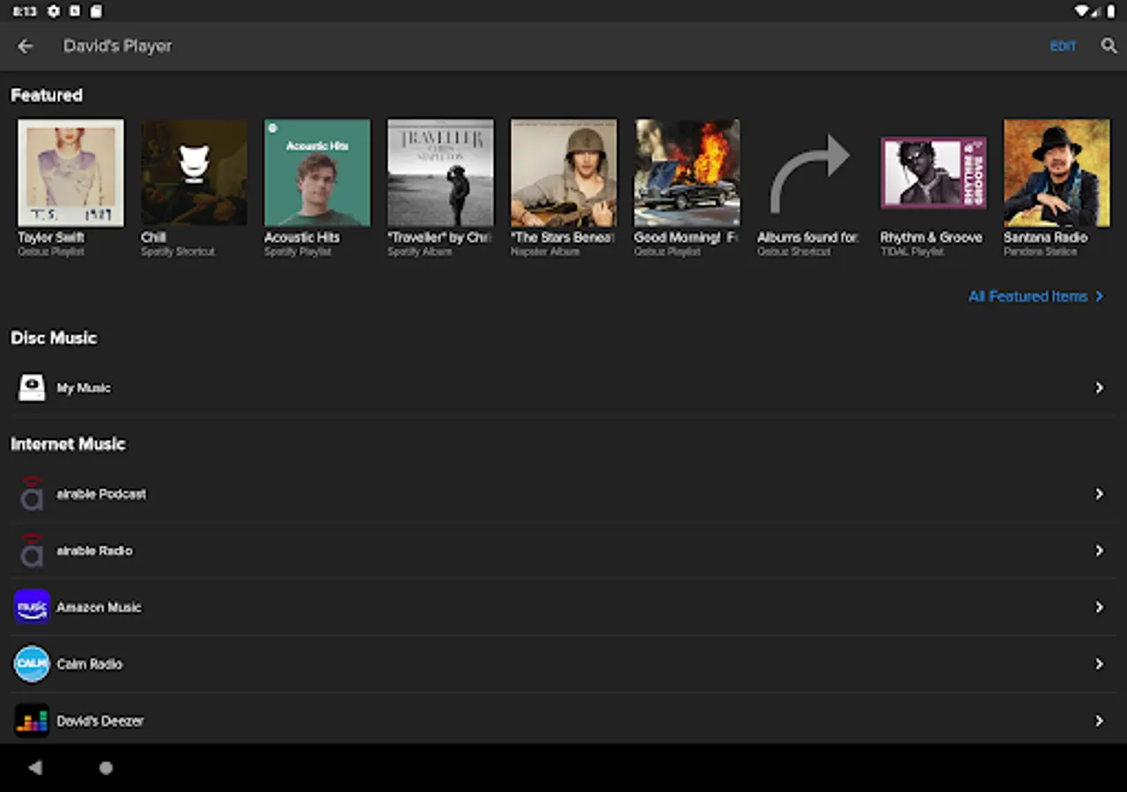The height and width of the screenshot is (792, 1127).
Task: Open The Stars Beneath album cover
Action: (x=563, y=172)
